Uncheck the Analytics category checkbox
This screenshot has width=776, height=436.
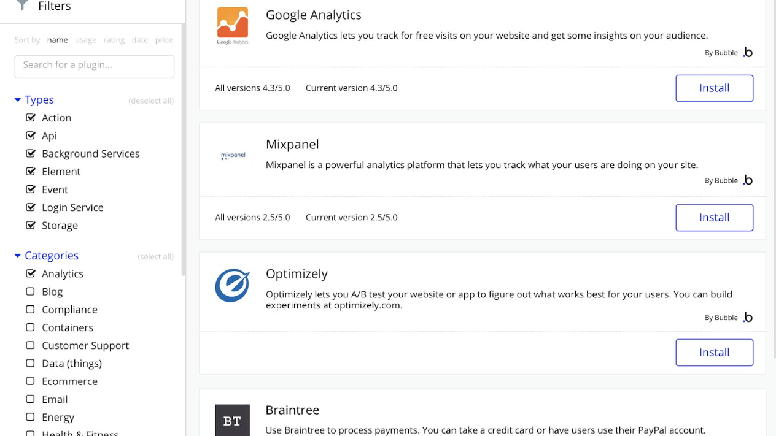[x=31, y=273]
